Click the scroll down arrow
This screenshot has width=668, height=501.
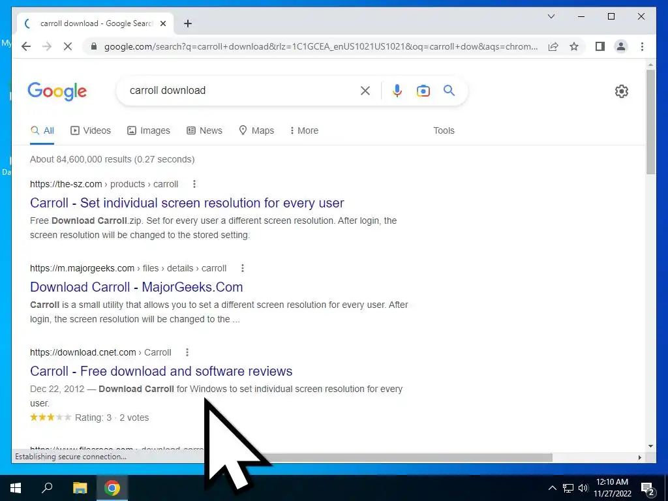[x=650, y=446]
